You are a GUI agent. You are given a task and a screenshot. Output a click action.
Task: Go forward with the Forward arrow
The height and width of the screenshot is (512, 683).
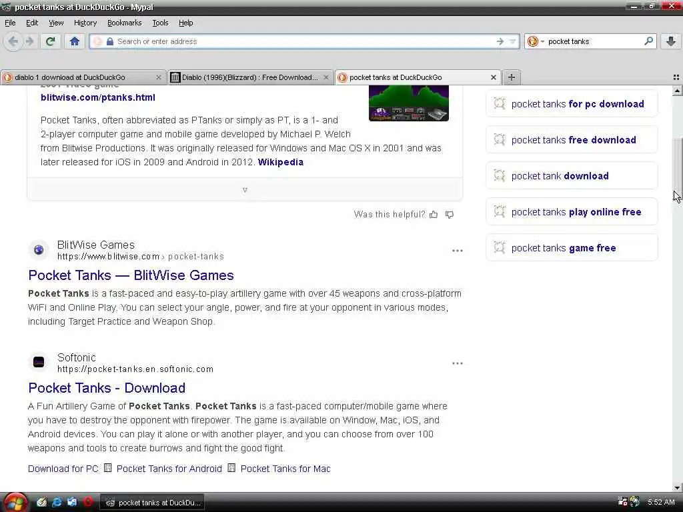pos(29,41)
